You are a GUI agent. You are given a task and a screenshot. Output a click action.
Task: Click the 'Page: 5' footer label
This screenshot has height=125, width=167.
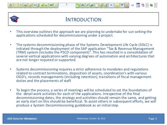click(153, 119)
